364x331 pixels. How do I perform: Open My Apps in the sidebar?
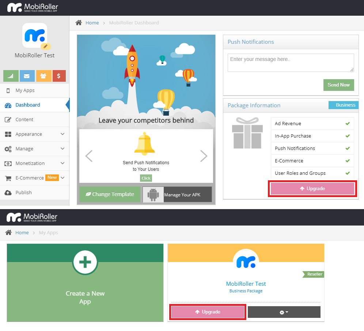pos(35,91)
